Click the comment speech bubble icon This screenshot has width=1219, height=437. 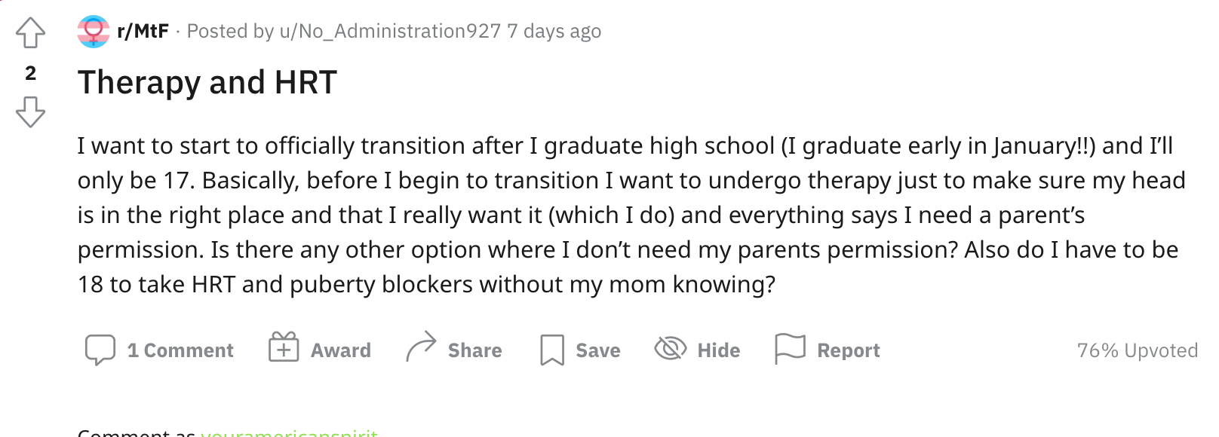[100, 350]
